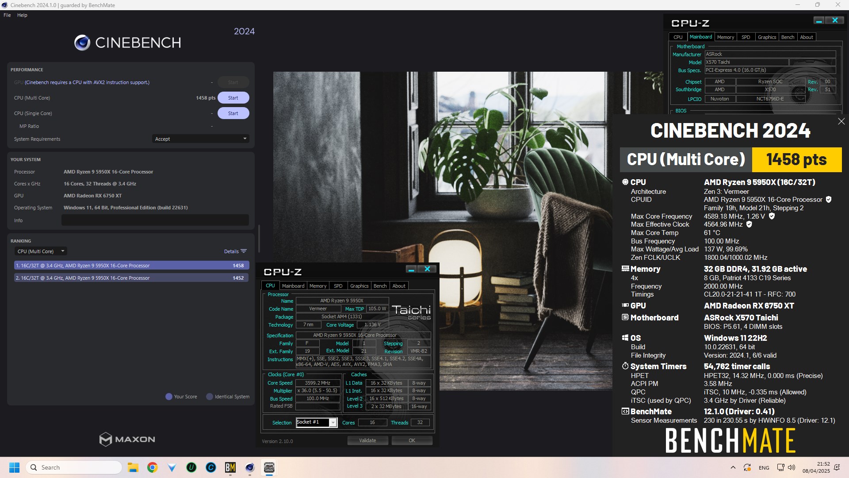Start the CPU (Multi Core) benchmark
The height and width of the screenshot is (478, 849).
pyautogui.click(x=233, y=98)
